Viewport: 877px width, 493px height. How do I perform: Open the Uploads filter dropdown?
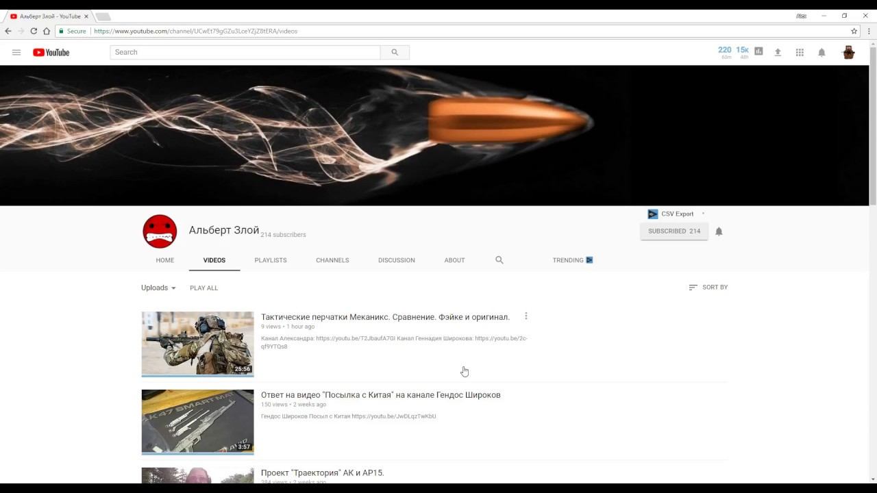(158, 288)
